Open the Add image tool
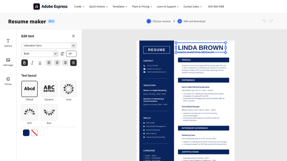The width and height of the screenshot is (287, 161). 8,62
